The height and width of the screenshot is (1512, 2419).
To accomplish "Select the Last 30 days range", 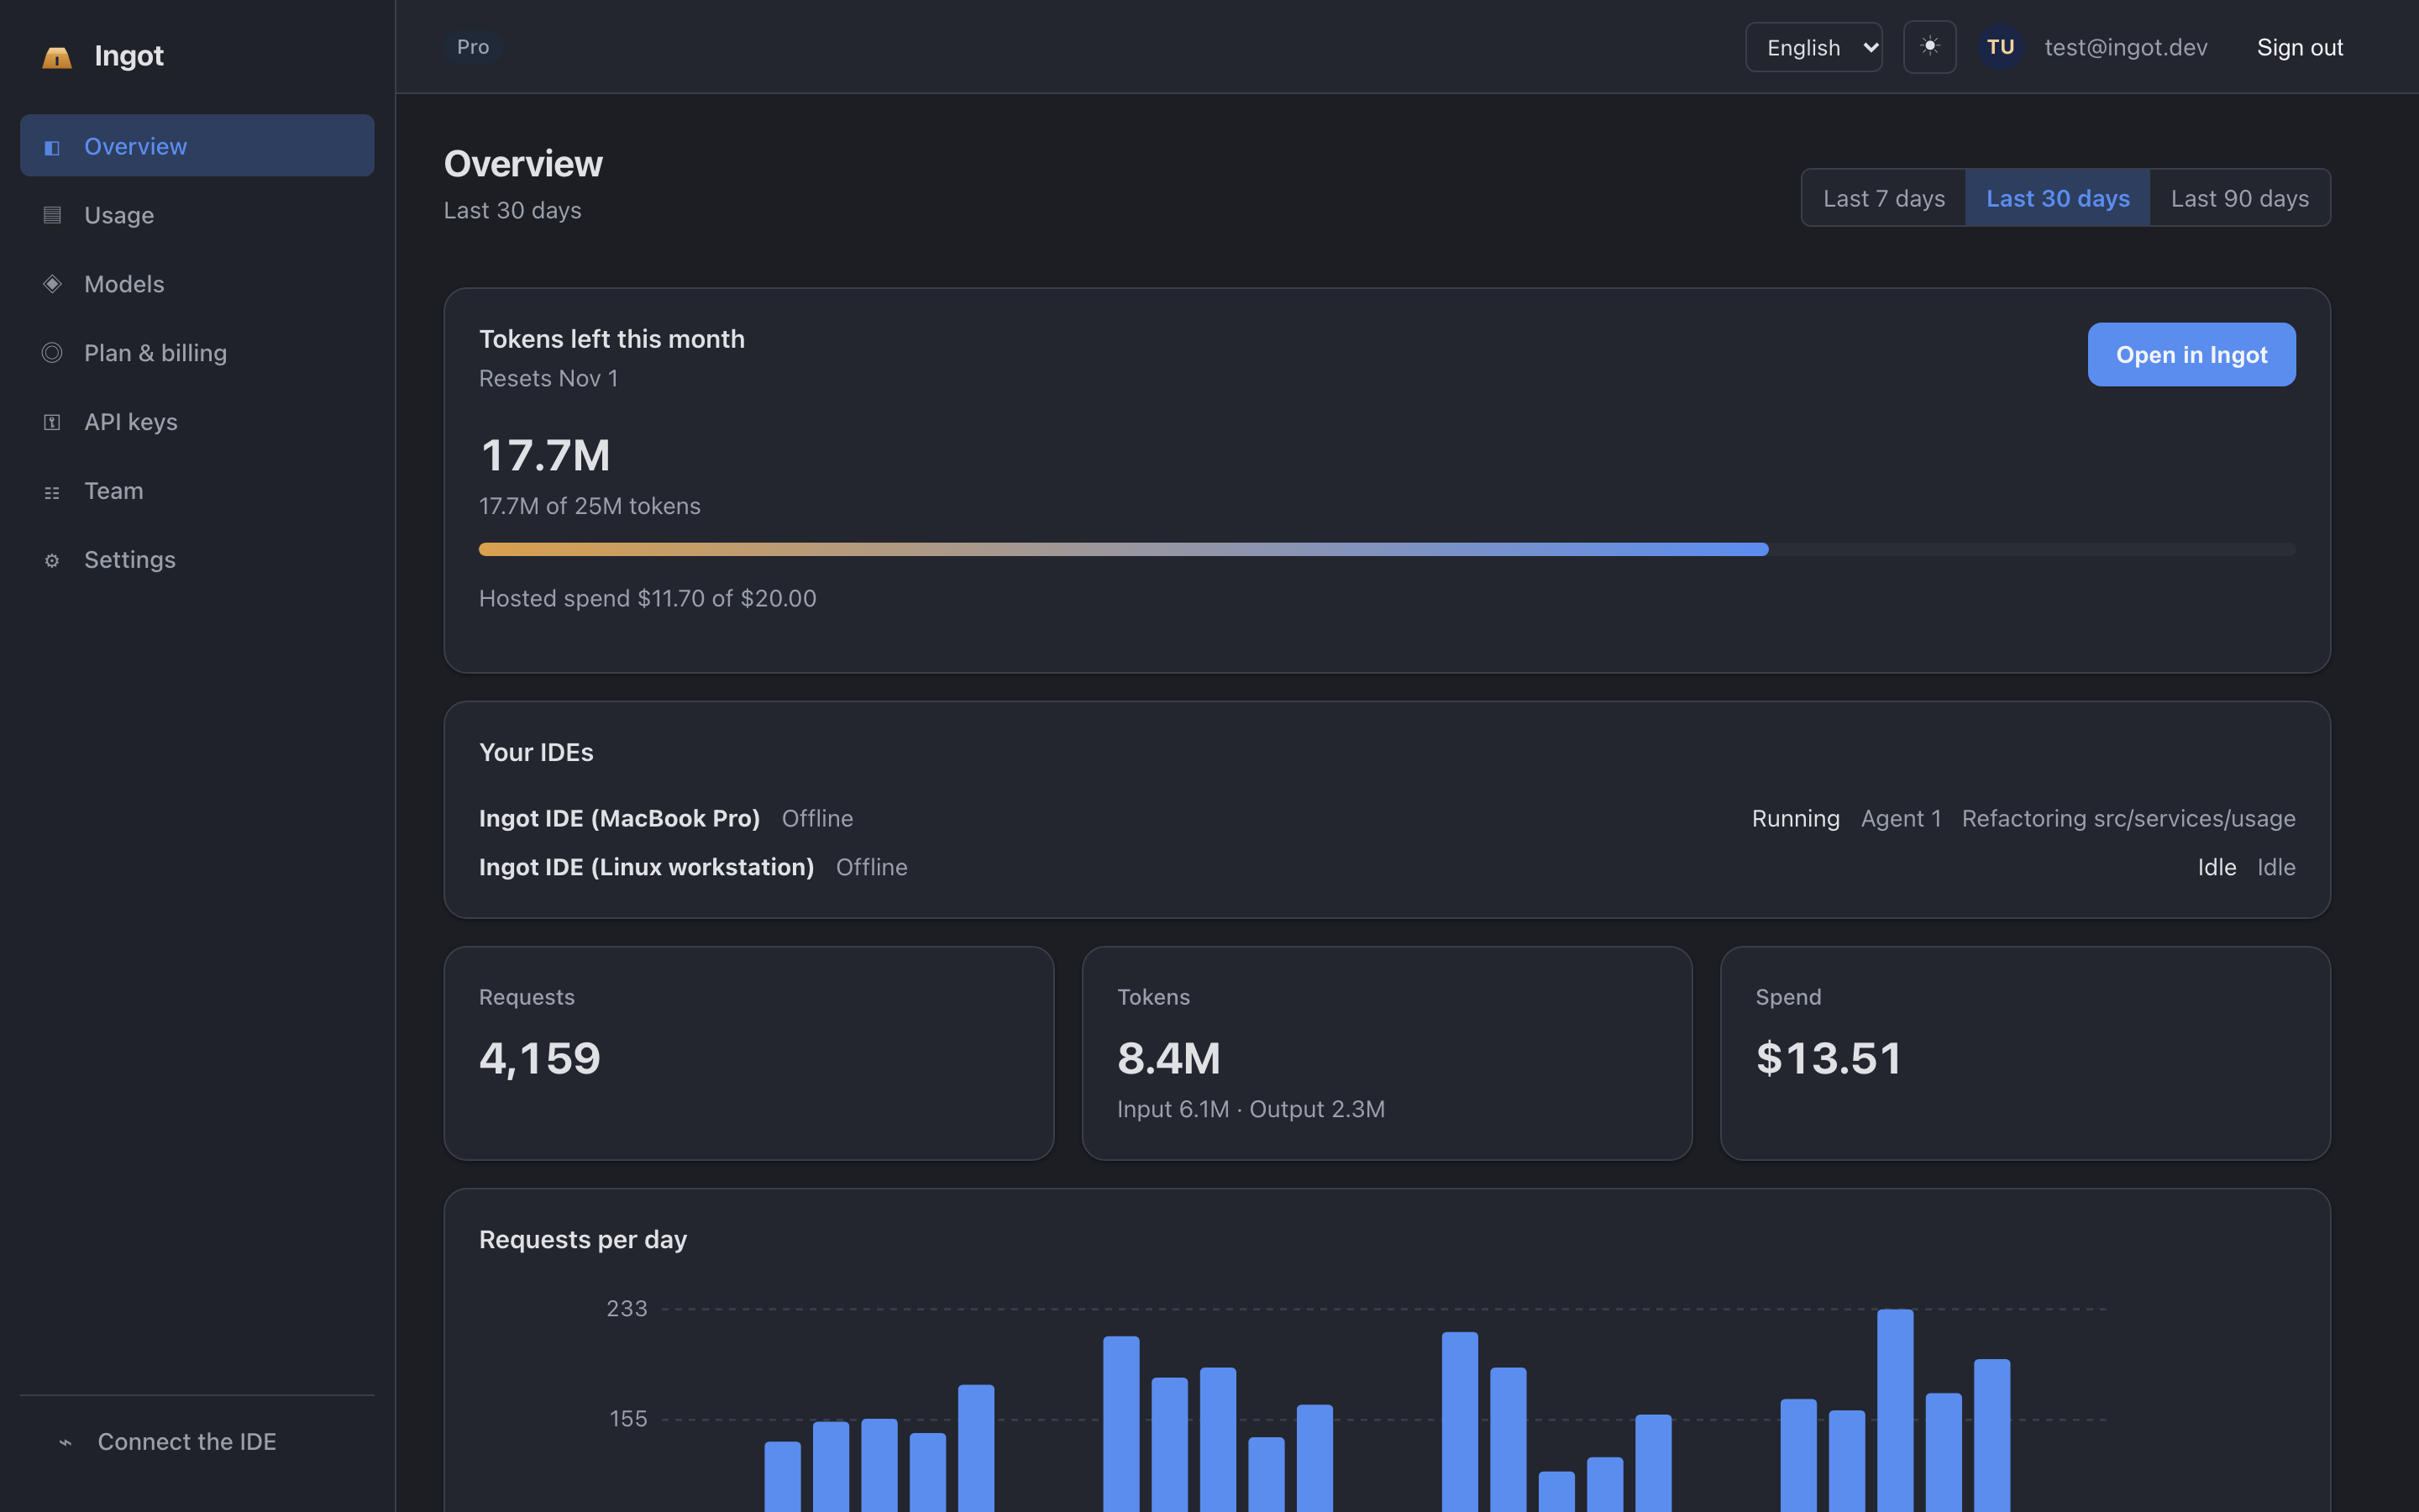I will click(x=2057, y=198).
